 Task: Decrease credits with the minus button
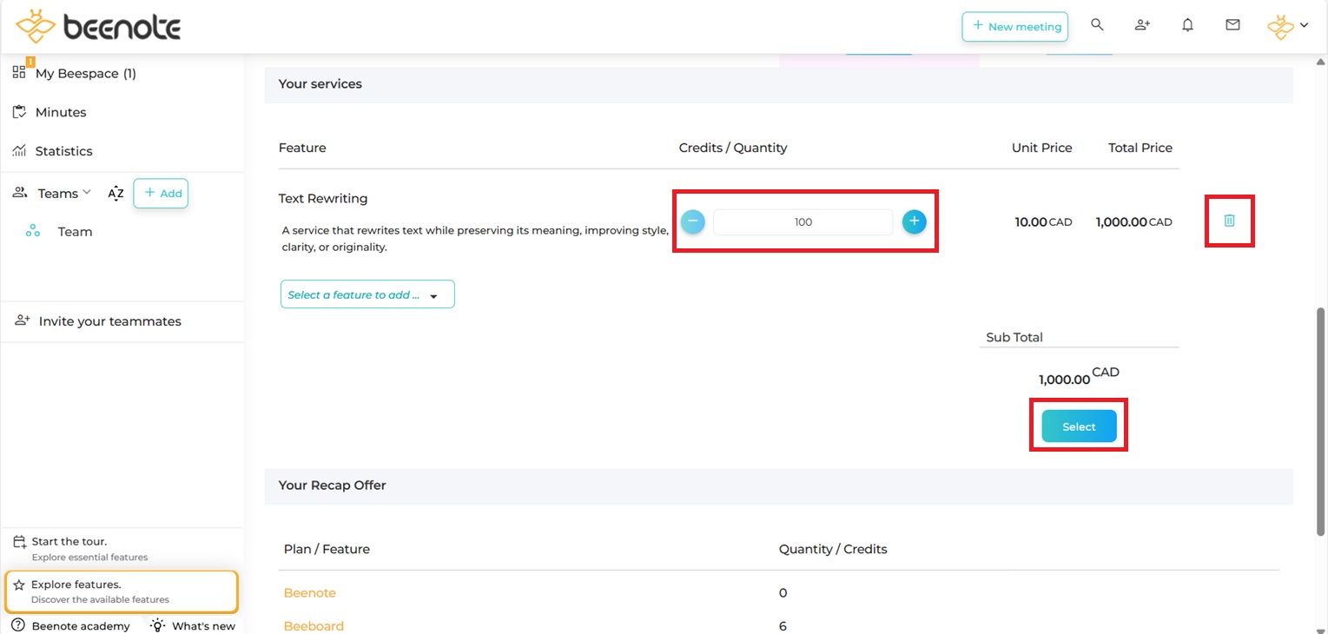coord(692,221)
